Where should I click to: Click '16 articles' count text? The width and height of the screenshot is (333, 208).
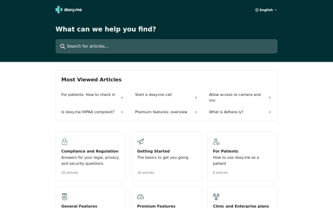coord(145,173)
